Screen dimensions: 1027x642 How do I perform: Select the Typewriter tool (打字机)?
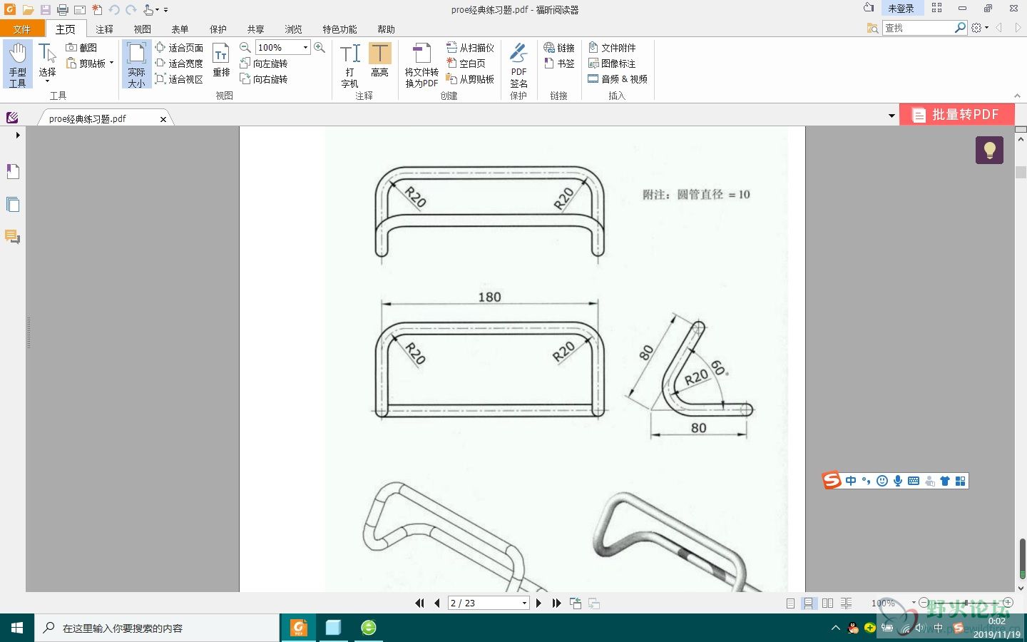pyautogui.click(x=349, y=65)
